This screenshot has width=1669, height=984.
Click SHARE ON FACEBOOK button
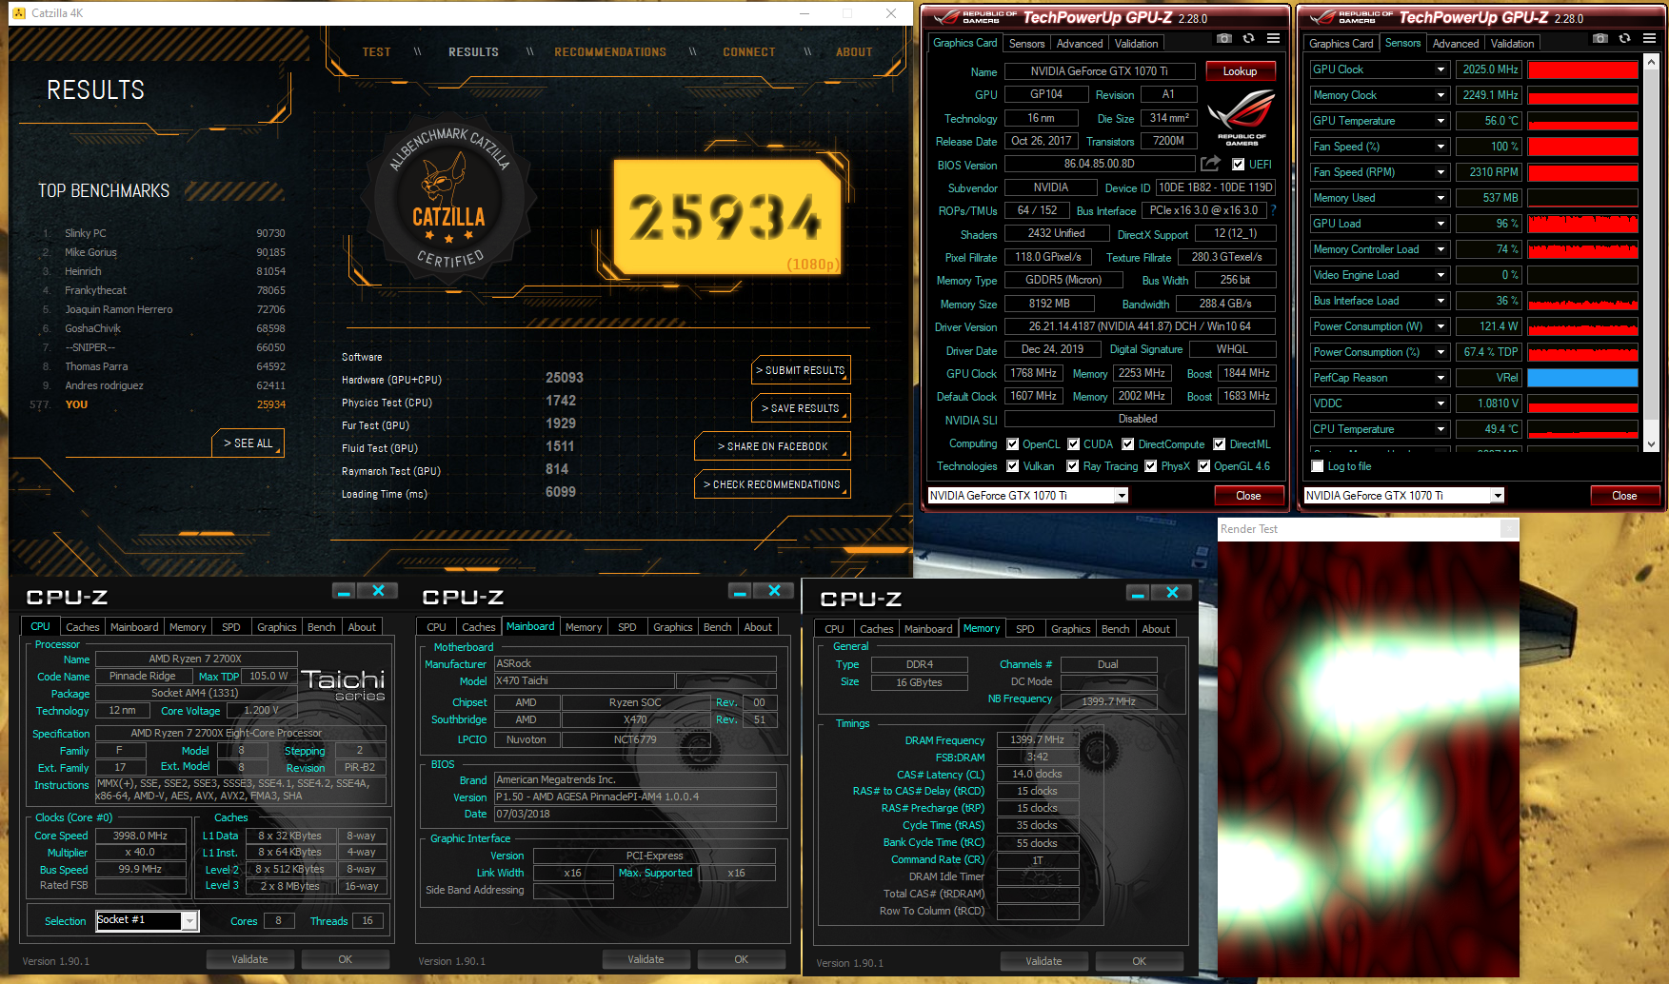pyautogui.click(x=772, y=446)
